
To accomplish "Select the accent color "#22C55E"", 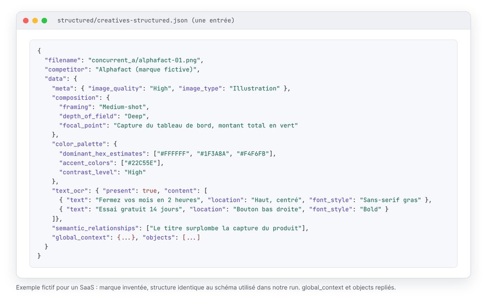I will [140, 163].
